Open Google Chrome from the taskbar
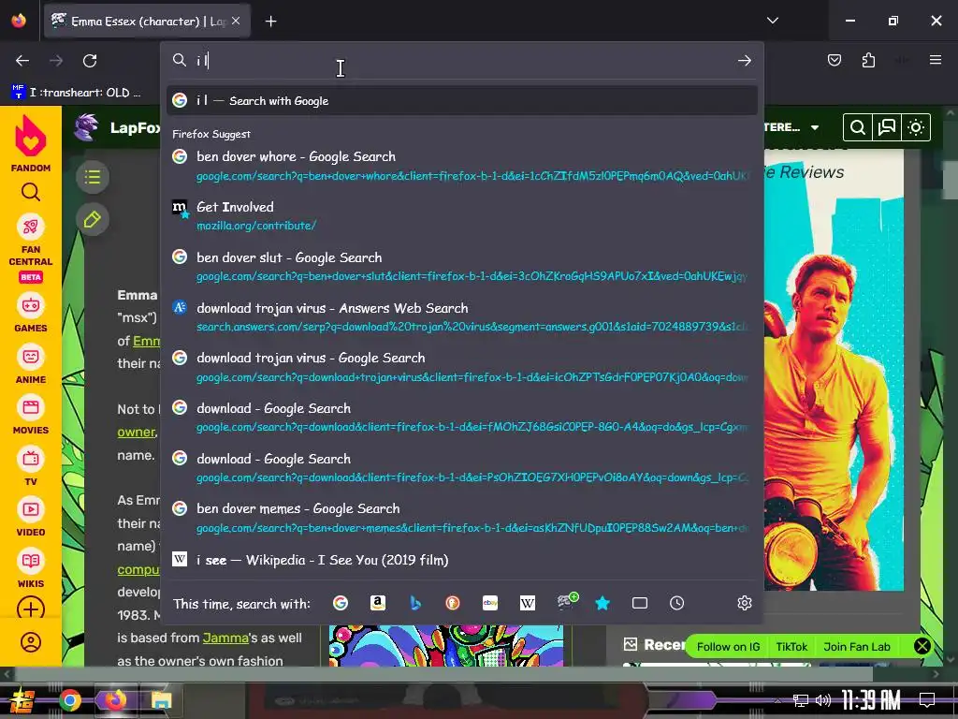Screen dimensions: 958x719 click(x=69, y=700)
